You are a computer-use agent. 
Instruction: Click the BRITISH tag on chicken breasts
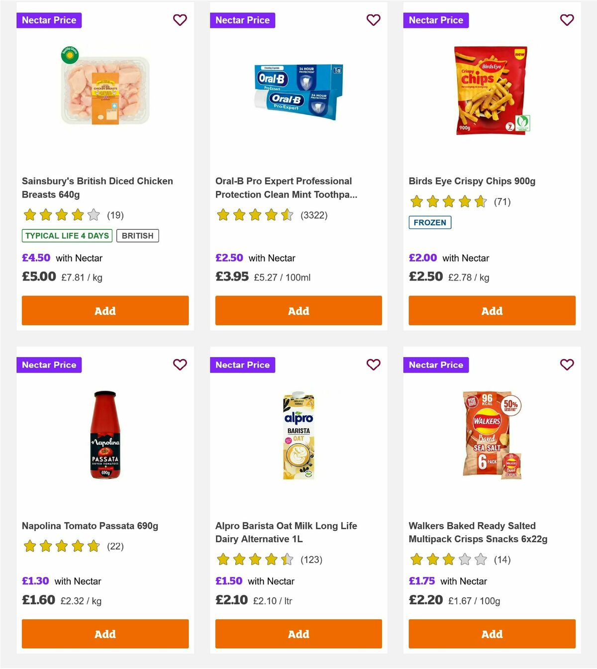point(138,235)
